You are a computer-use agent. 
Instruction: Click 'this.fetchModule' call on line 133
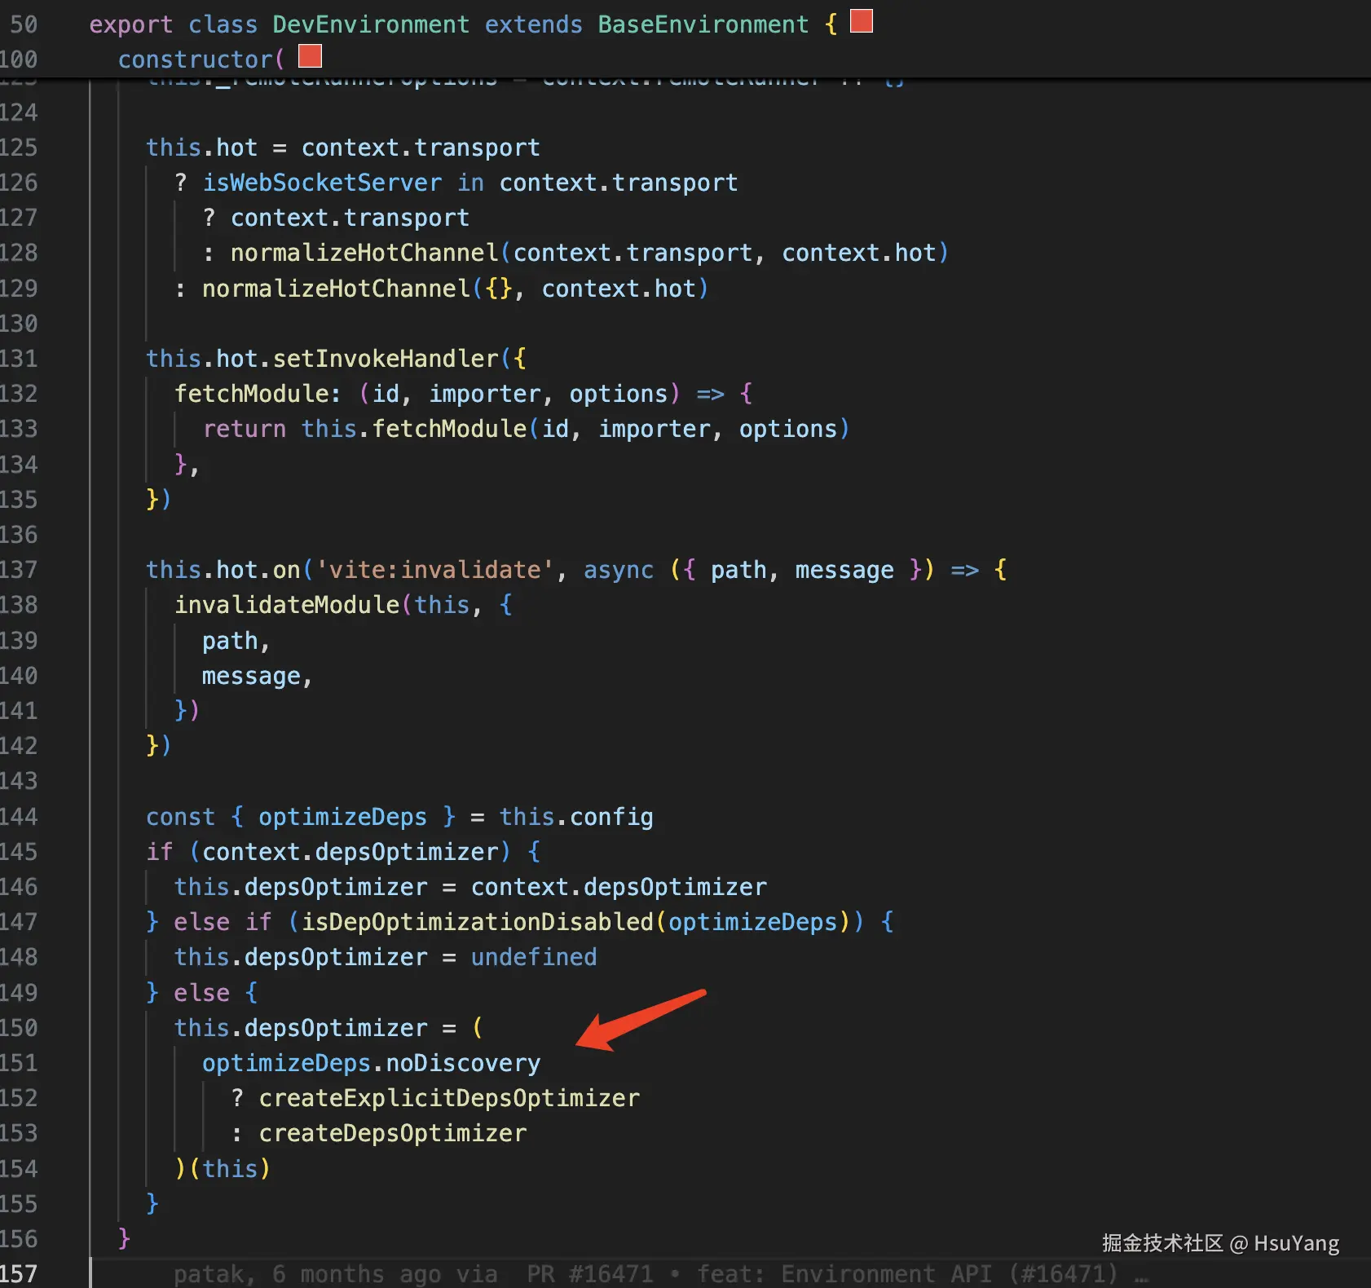pyautogui.click(x=414, y=429)
